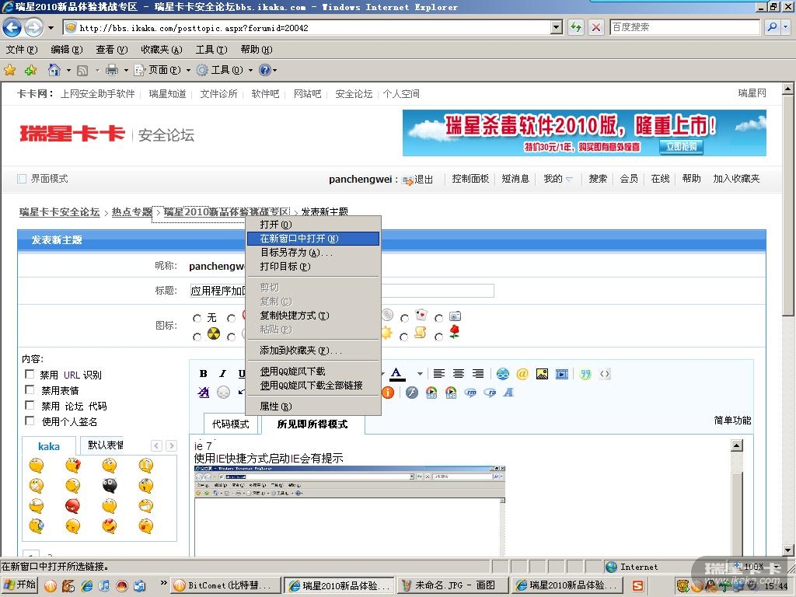Viewport: 796px width, 597px height.
Task: Select 无 icon radio button
Action: pos(197,318)
